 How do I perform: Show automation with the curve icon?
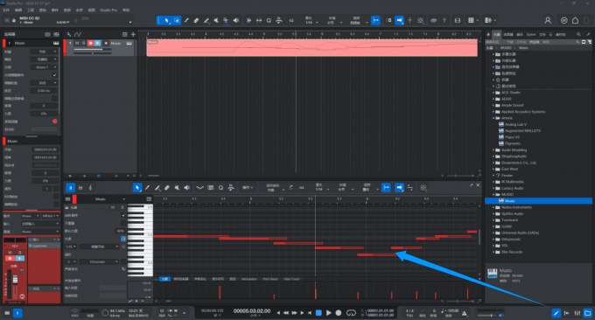pyautogui.click(x=78, y=34)
